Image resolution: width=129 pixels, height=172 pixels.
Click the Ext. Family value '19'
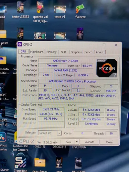coord(45,90)
